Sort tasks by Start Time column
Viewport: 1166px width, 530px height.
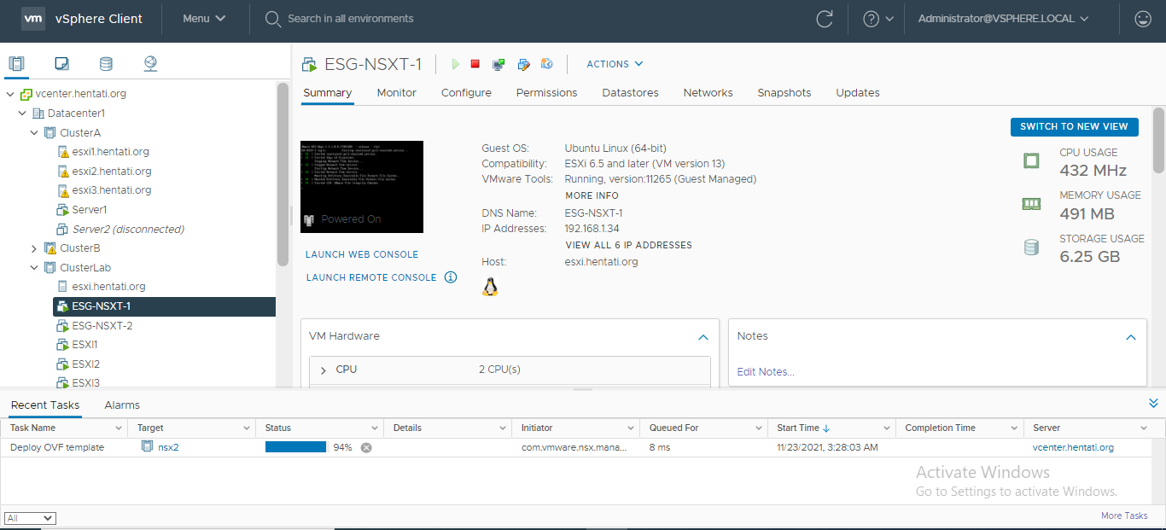803,428
